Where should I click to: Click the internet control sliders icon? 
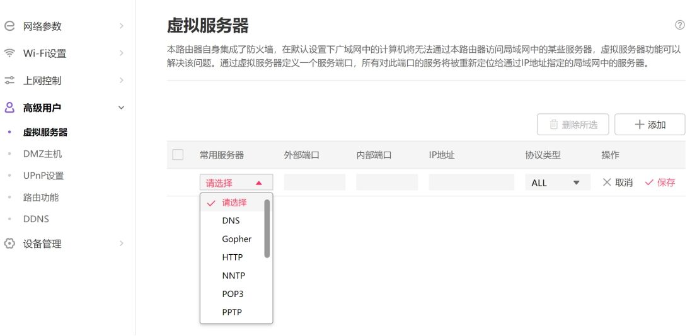click(x=9, y=81)
